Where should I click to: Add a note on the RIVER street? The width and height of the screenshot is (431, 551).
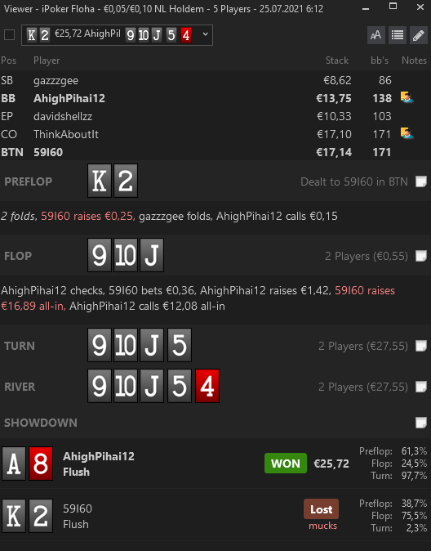[x=421, y=387]
